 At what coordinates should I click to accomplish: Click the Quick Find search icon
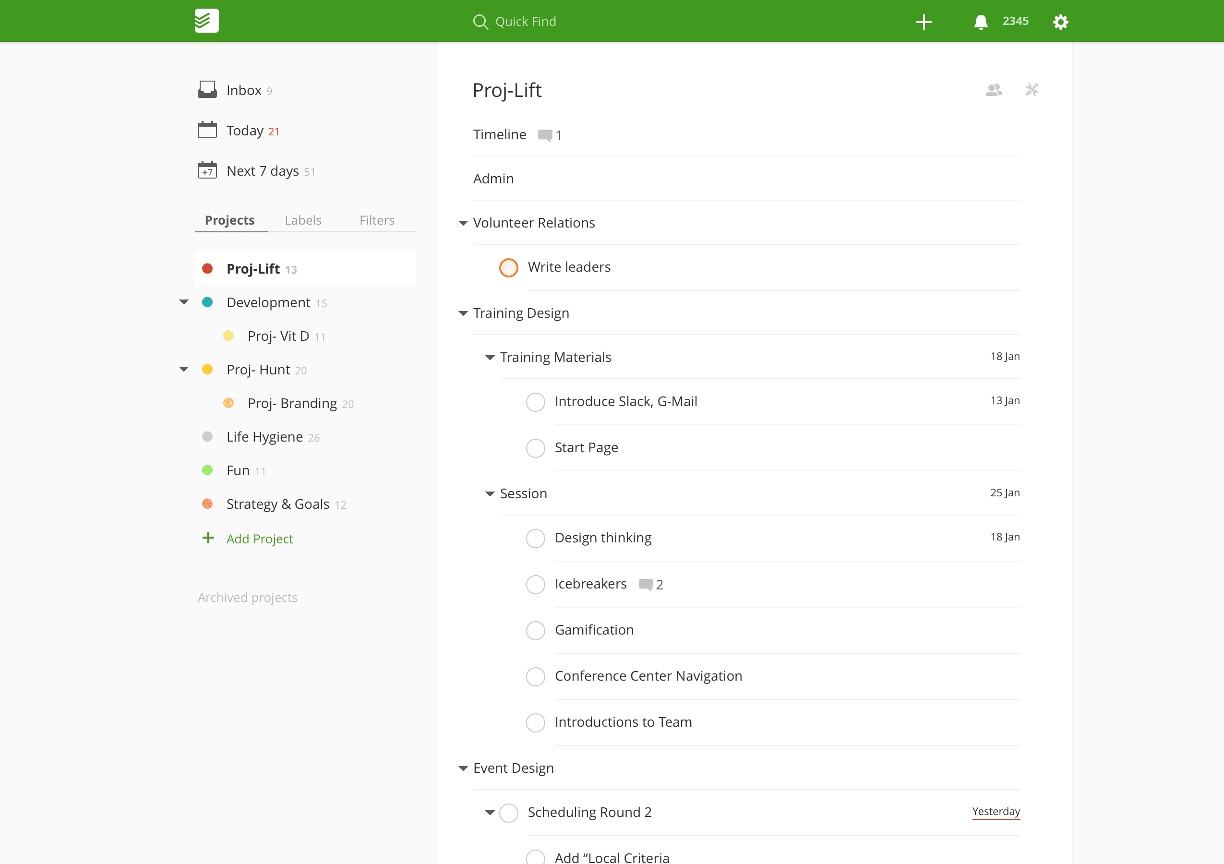(480, 21)
